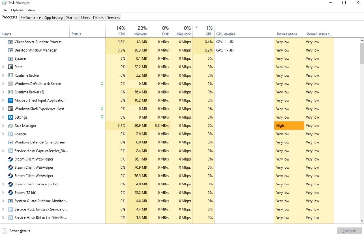Open the View menu
The image size is (364, 236).
point(32,10)
